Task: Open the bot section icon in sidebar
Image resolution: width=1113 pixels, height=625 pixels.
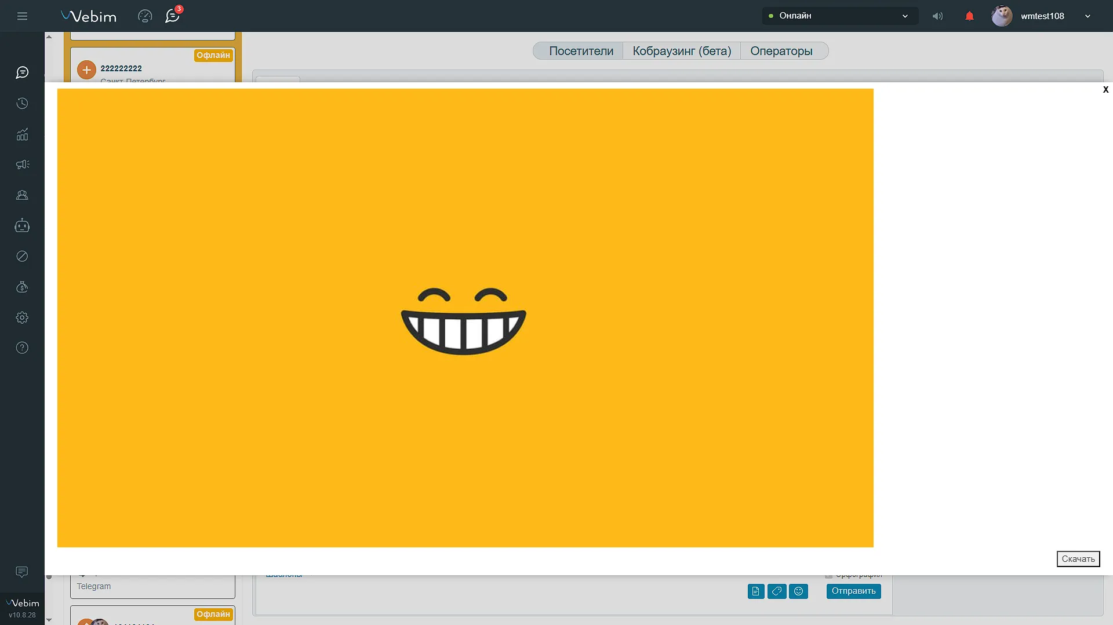Action: pos(22,226)
